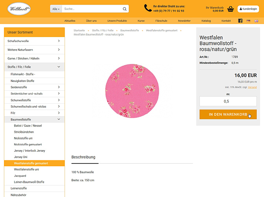Expand the Schafschurwolle category chevron
264x197 pixels.
click(x=59, y=41)
